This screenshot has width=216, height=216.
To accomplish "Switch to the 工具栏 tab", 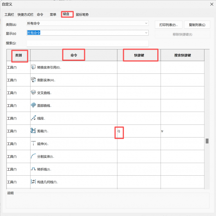I will click(9, 14).
